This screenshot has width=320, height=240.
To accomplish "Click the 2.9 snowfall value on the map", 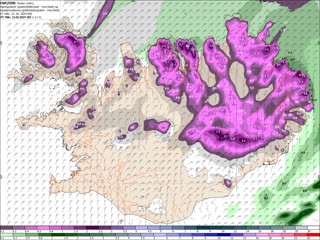I will pos(301,75).
